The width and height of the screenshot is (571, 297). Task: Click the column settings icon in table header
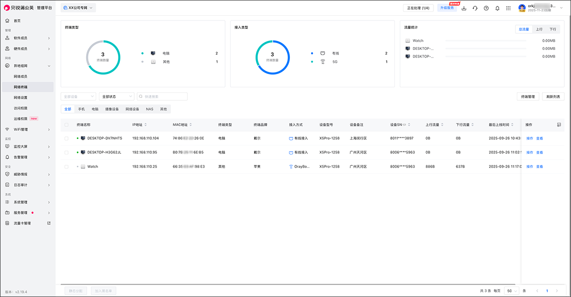pyautogui.click(x=559, y=125)
